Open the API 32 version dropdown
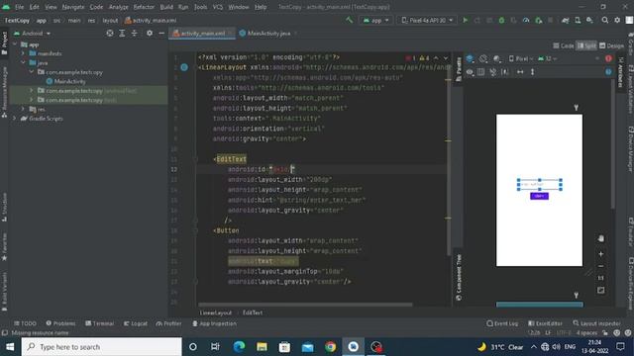634x356 pixels. tap(548, 59)
